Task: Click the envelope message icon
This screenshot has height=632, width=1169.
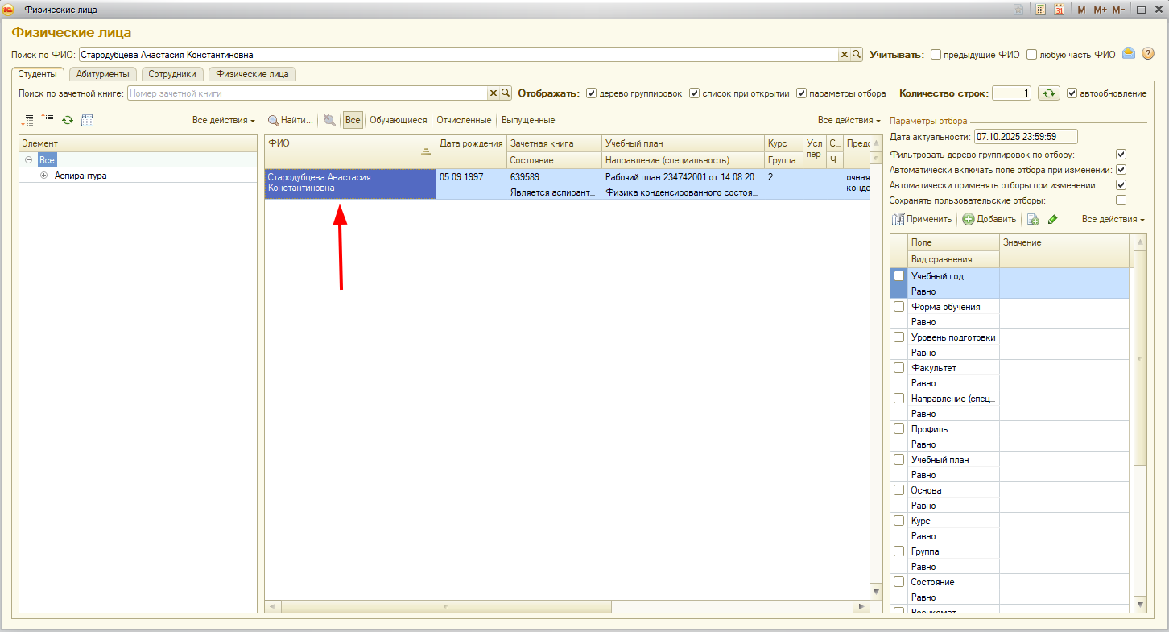Action: [1129, 54]
